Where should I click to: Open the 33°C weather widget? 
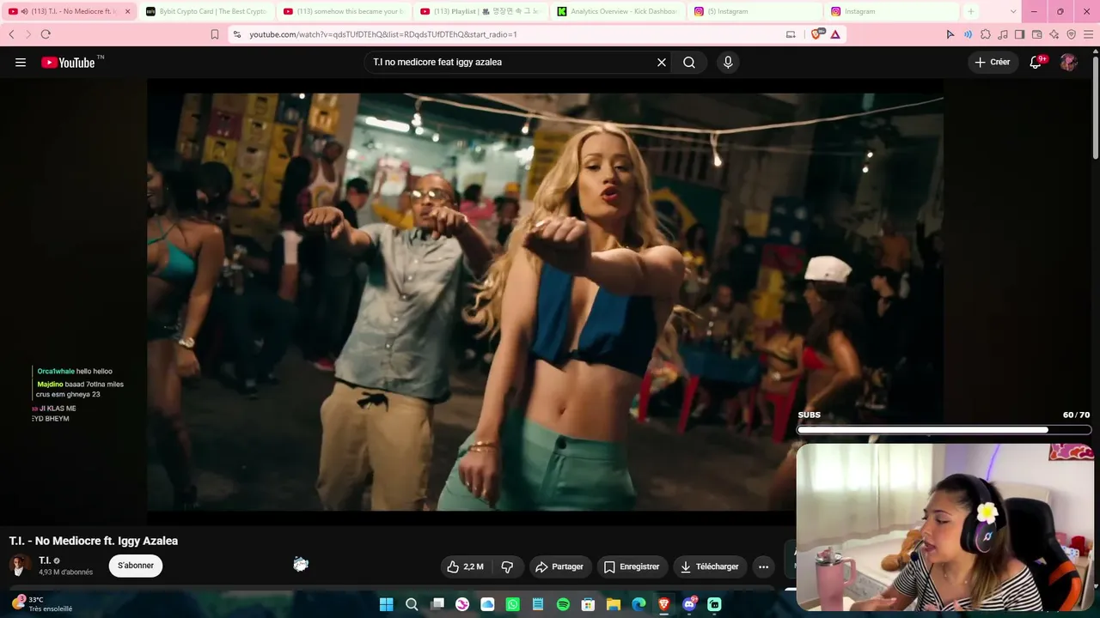41,604
